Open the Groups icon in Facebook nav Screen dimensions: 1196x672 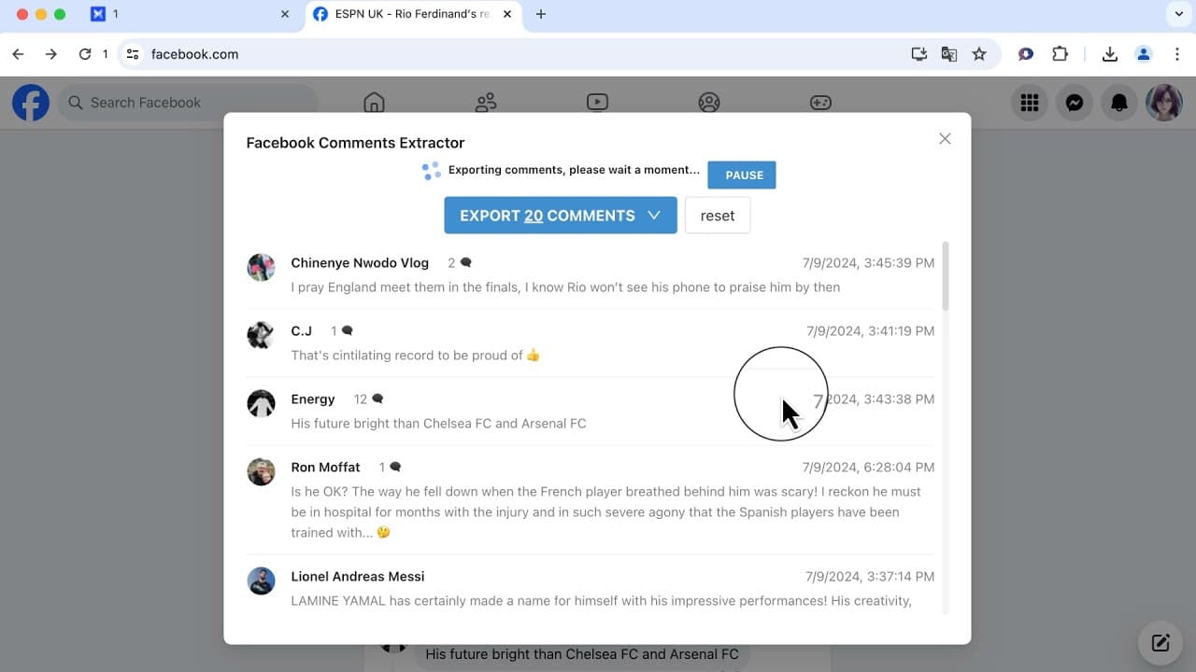tap(709, 103)
